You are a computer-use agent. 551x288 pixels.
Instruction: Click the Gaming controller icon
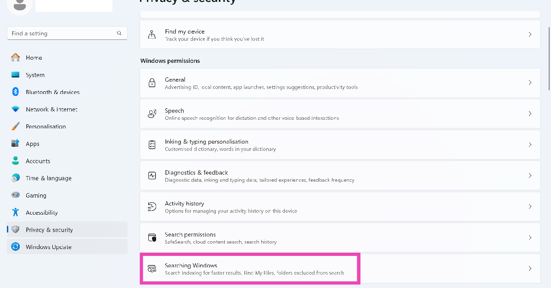coord(16,195)
